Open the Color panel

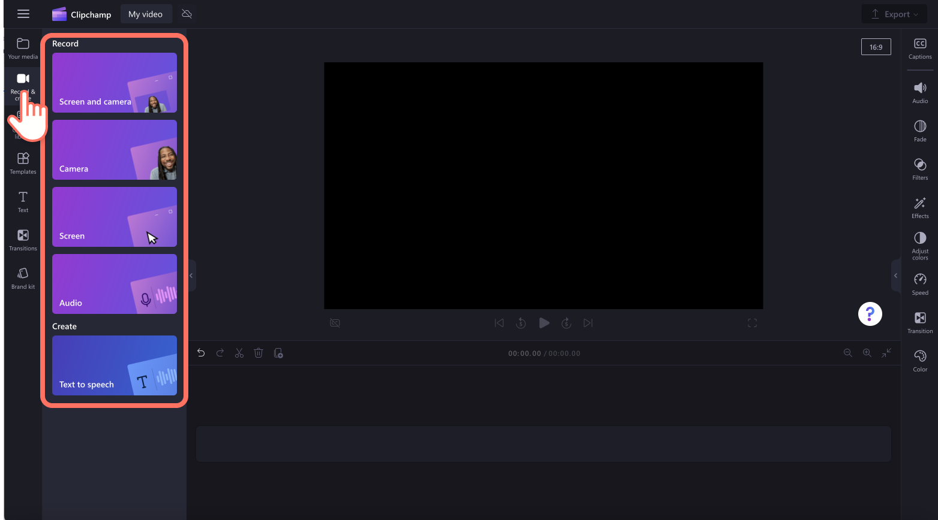pos(920,361)
